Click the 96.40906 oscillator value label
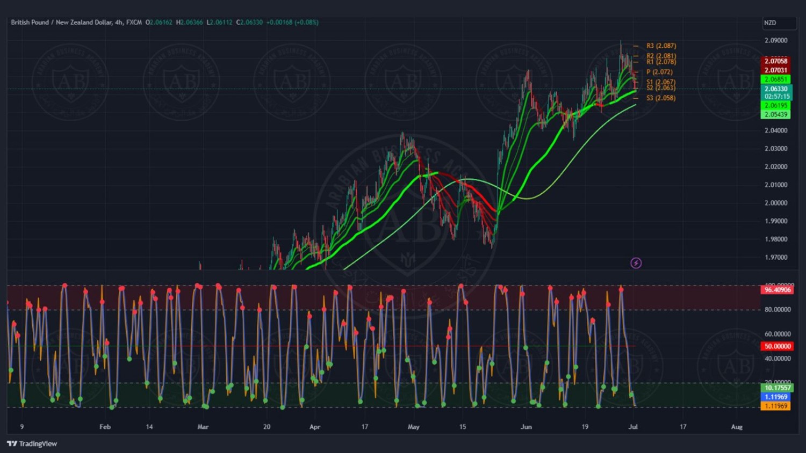This screenshot has width=806, height=453. [x=778, y=290]
